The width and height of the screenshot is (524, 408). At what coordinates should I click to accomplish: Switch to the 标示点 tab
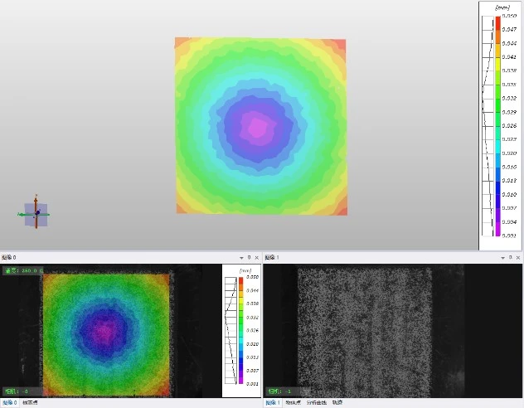pos(30,403)
